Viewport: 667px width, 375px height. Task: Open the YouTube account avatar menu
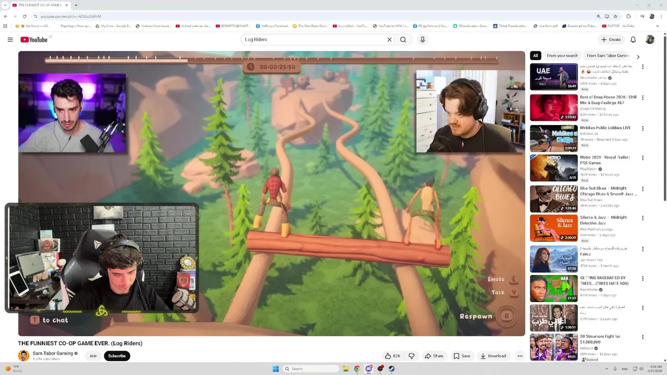[650, 40]
